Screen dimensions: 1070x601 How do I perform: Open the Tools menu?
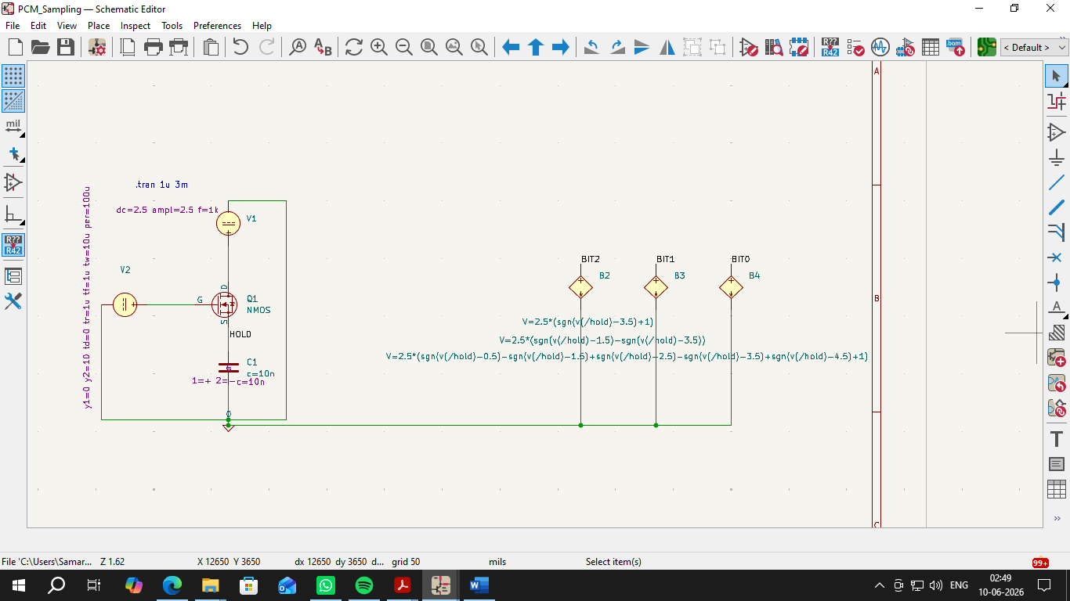pos(172,26)
